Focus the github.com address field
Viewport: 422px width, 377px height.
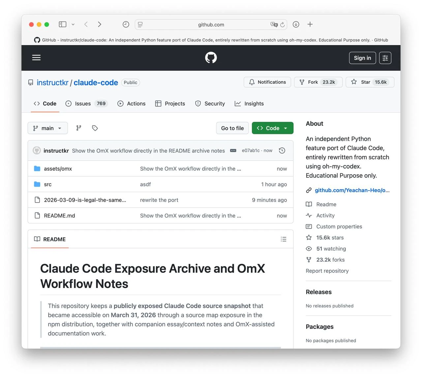[x=211, y=25]
